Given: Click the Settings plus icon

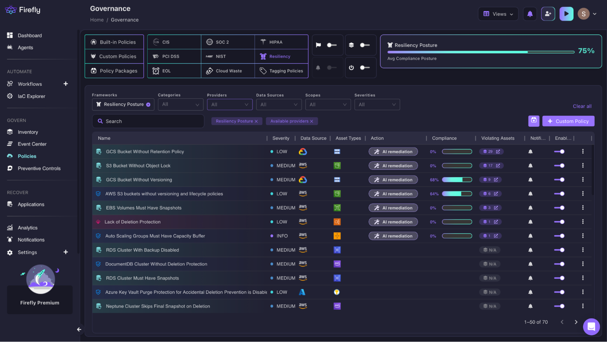Looking at the screenshot, I should pos(66,252).
